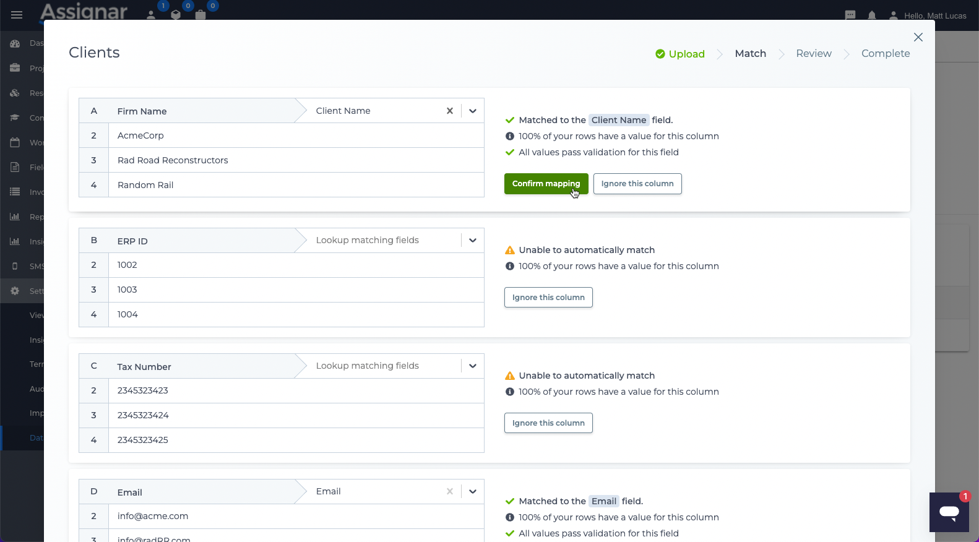Click the Email field tag

(604, 501)
